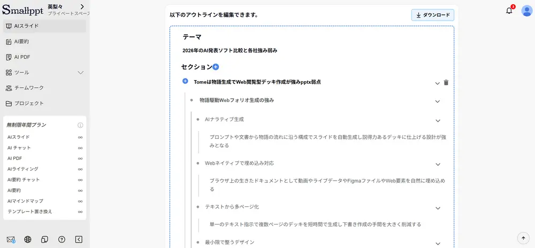This screenshot has height=248, width=535.
Task: Click the プロジェクト folder icon
Action: (x=9, y=103)
